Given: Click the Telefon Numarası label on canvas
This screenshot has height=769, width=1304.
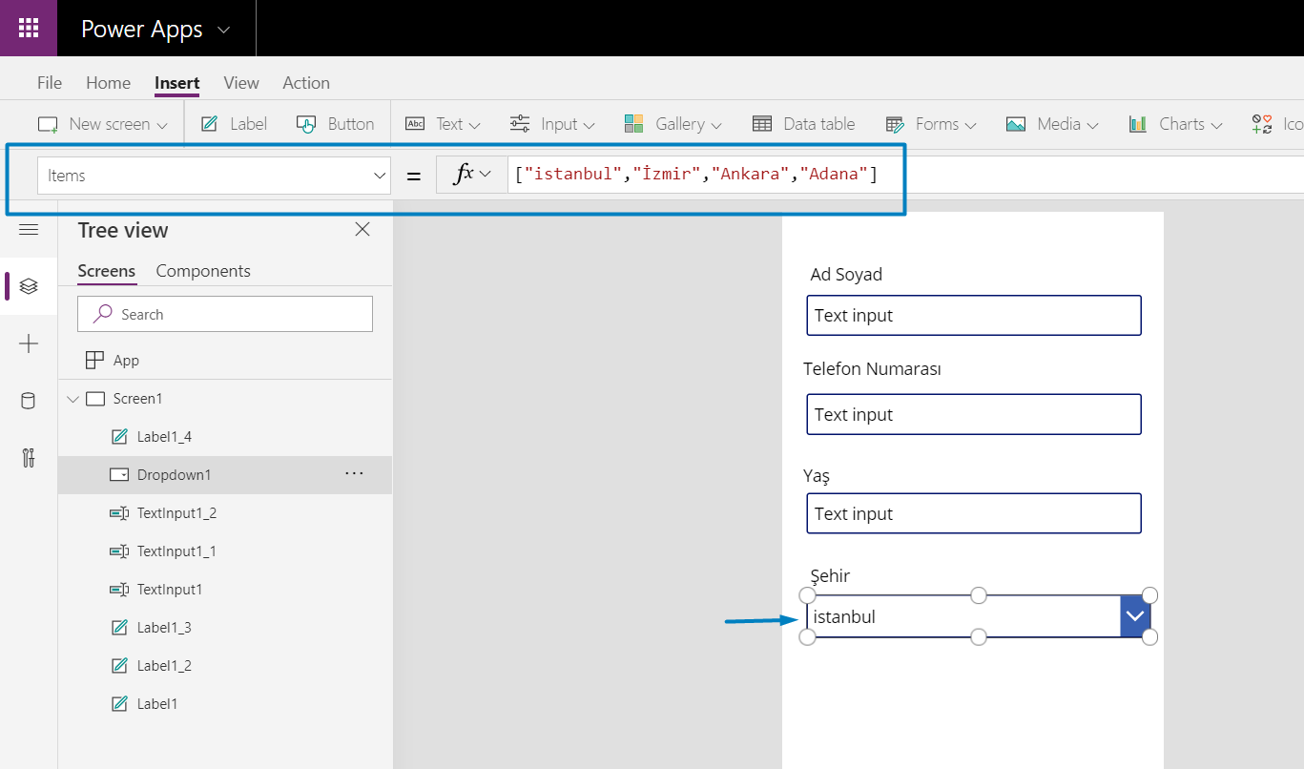Looking at the screenshot, I should click(872, 368).
